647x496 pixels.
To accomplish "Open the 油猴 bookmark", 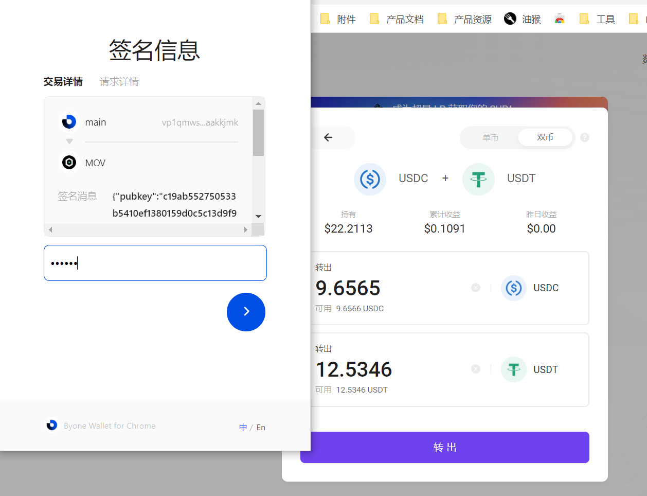I will coord(523,19).
